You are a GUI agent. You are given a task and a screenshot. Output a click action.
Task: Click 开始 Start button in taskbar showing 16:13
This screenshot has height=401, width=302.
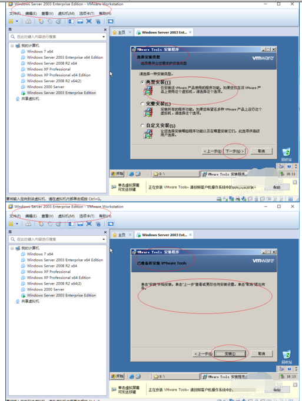117,376
